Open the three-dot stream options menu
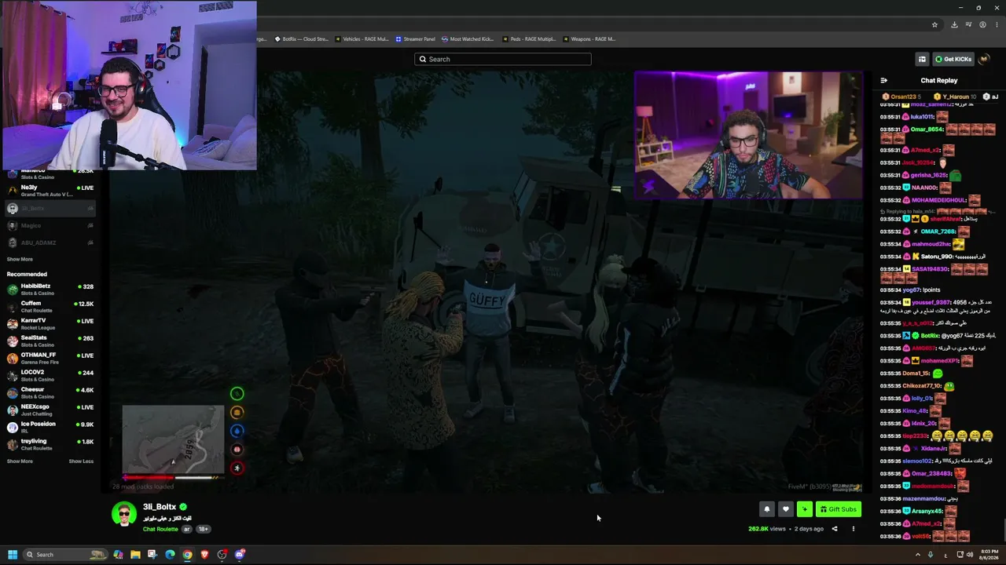 [x=854, y=529]
